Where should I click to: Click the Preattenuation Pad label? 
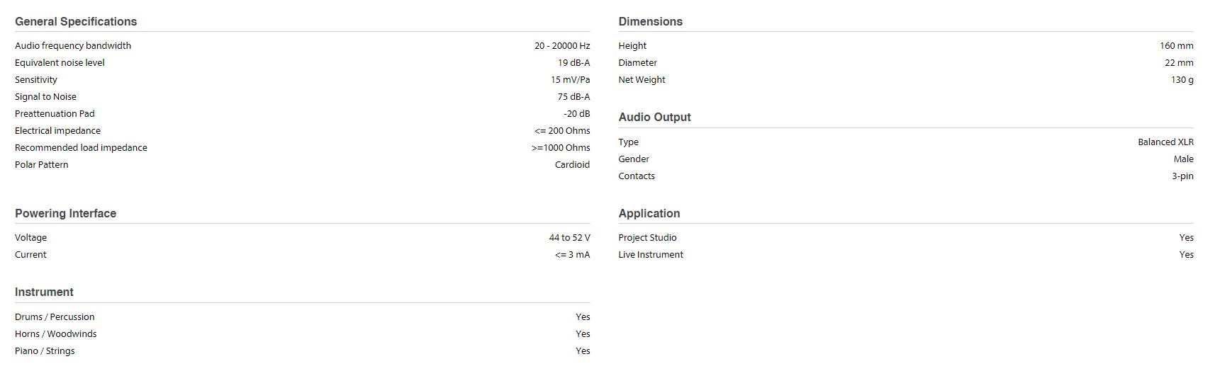55,113
